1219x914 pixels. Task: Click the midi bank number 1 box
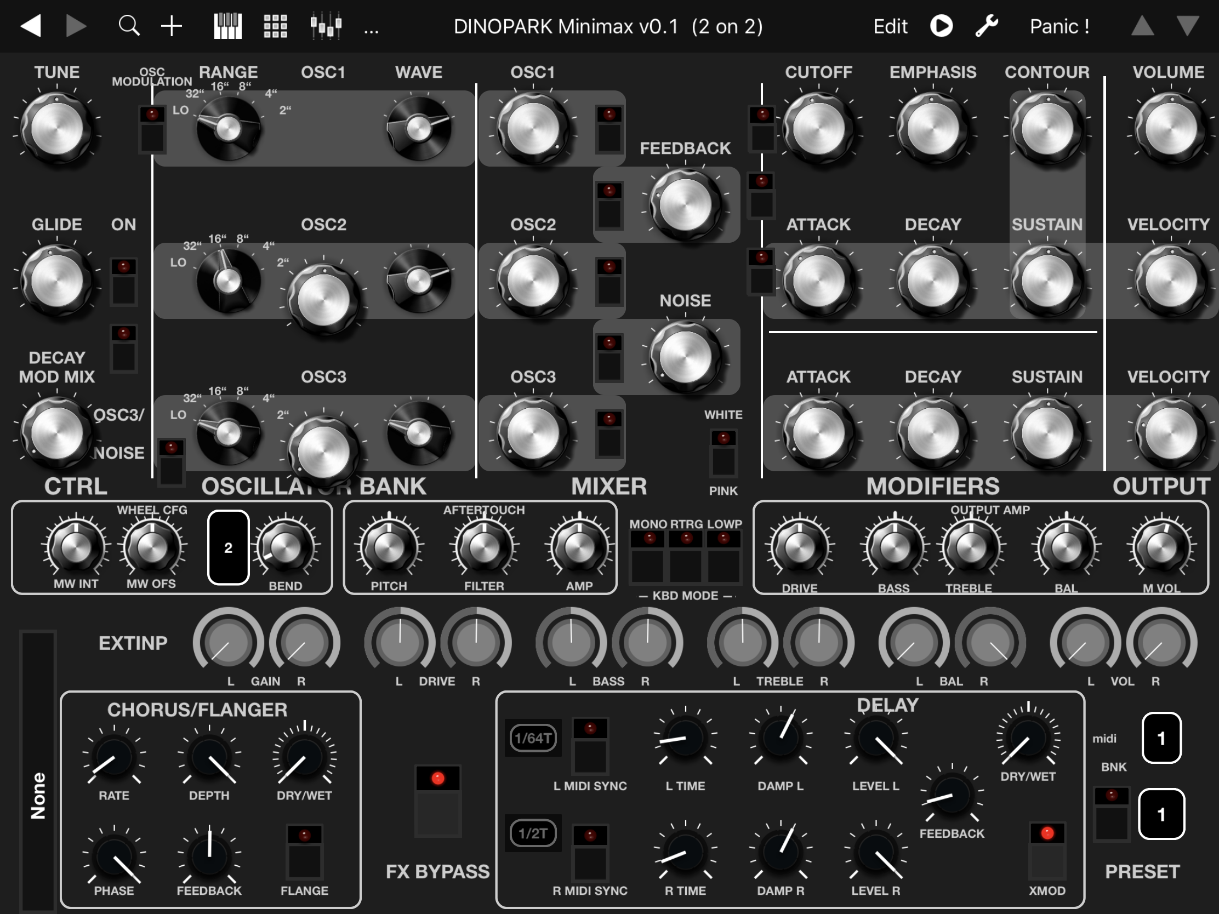pos(1161,738)
